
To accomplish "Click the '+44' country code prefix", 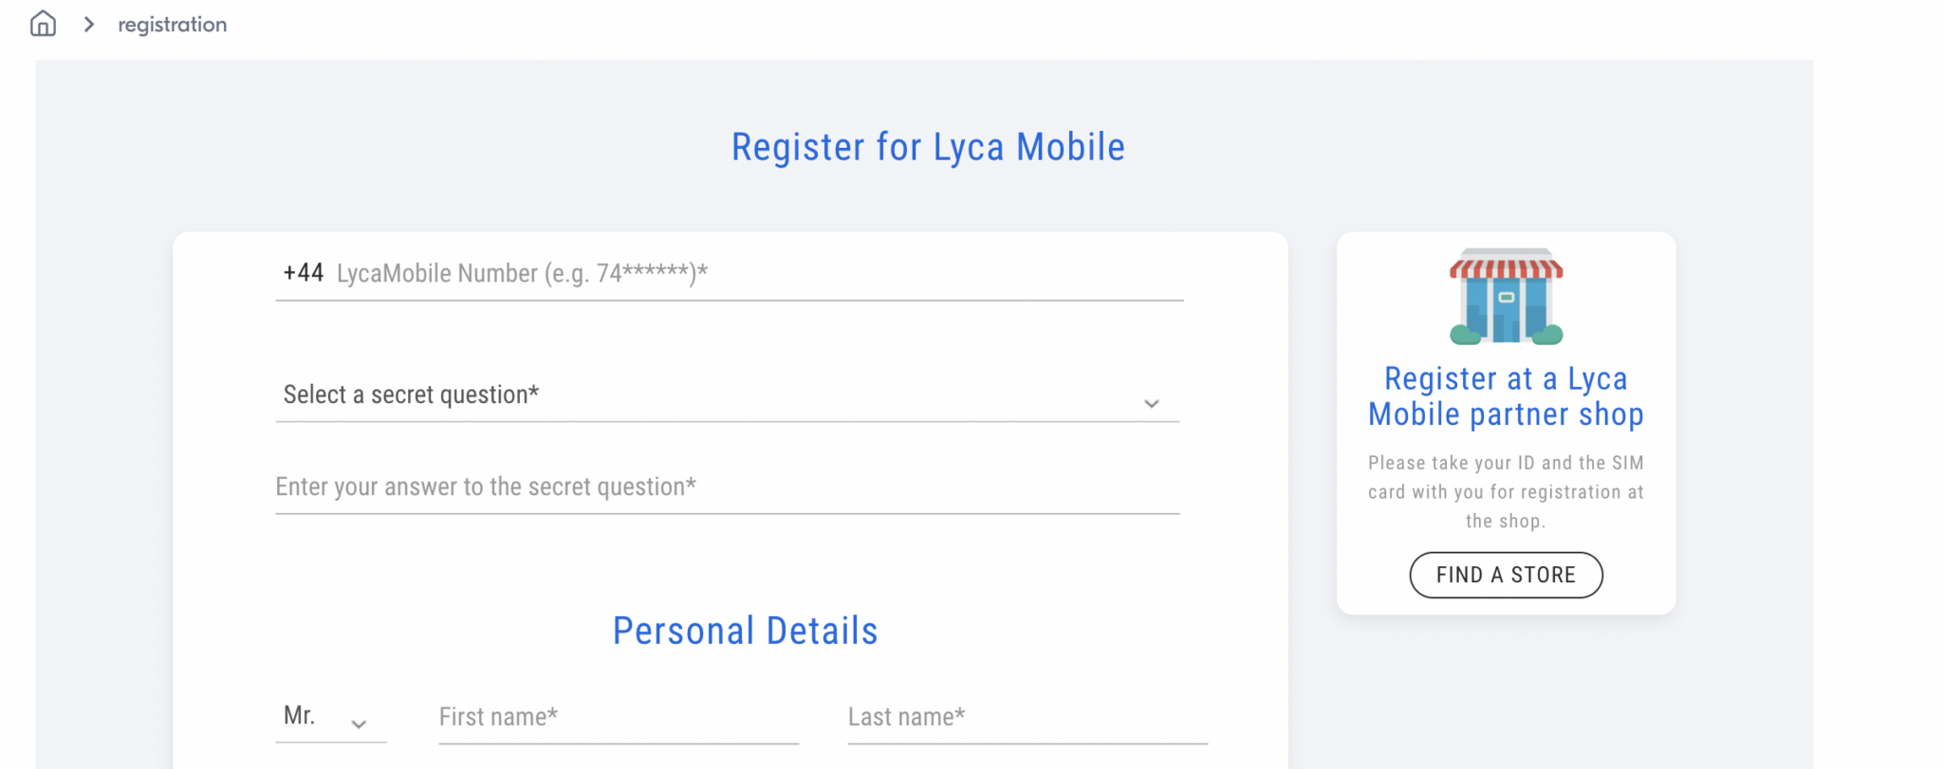I will 303,272.
